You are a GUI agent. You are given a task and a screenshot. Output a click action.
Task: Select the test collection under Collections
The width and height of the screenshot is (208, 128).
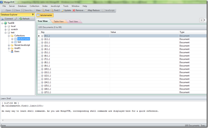click(19, 42)
